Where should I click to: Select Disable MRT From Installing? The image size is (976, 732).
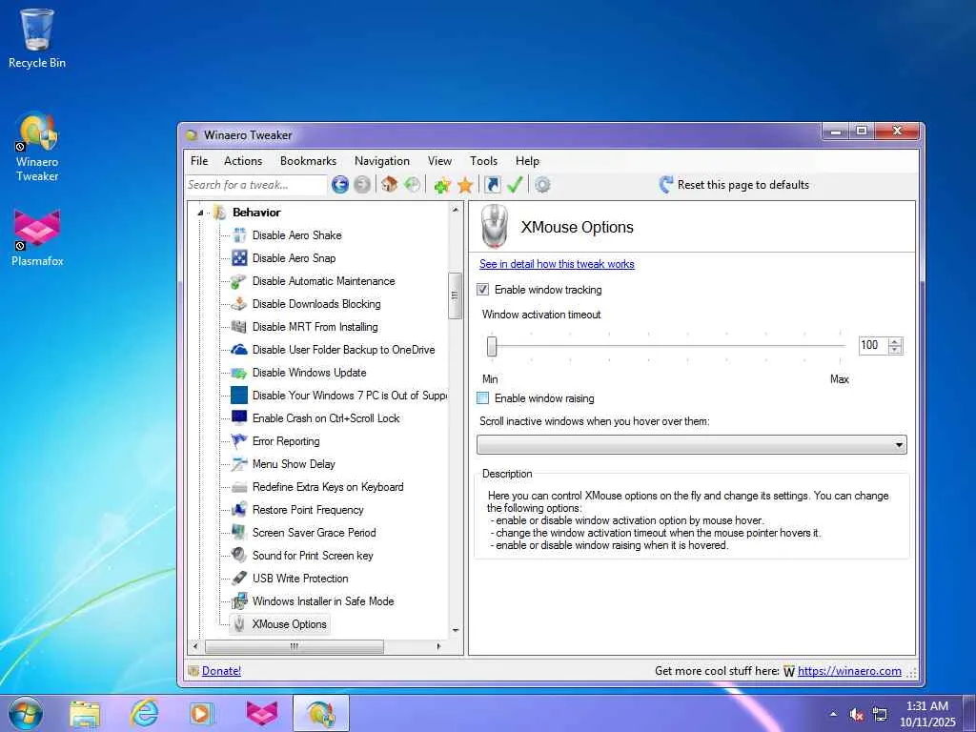point(315,327)
